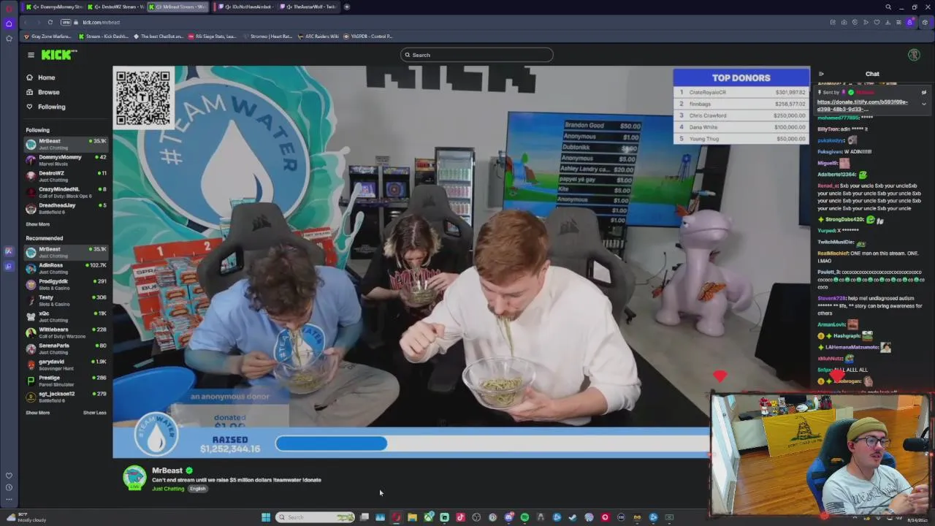Viewport: 935px width, 526px height.
Task: Open garydavid in Recommended list
Action: click(x=66, y=365)
